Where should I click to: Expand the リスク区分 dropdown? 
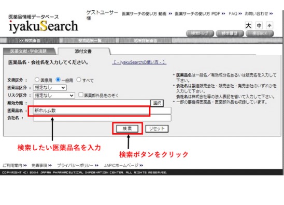(54, 96)
